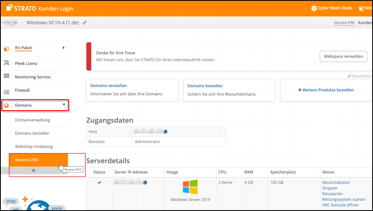Click VNC Konsole öffnen link
Image resolution: width=373 pixels, height=211 pixels.
pyautogui.click(x=340, y=205)
